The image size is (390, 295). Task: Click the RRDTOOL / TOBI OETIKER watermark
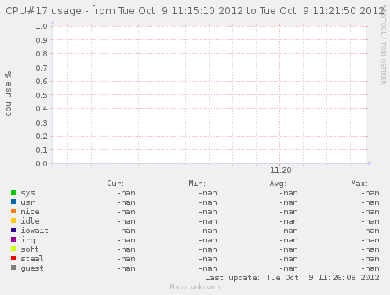coord(383,45)
